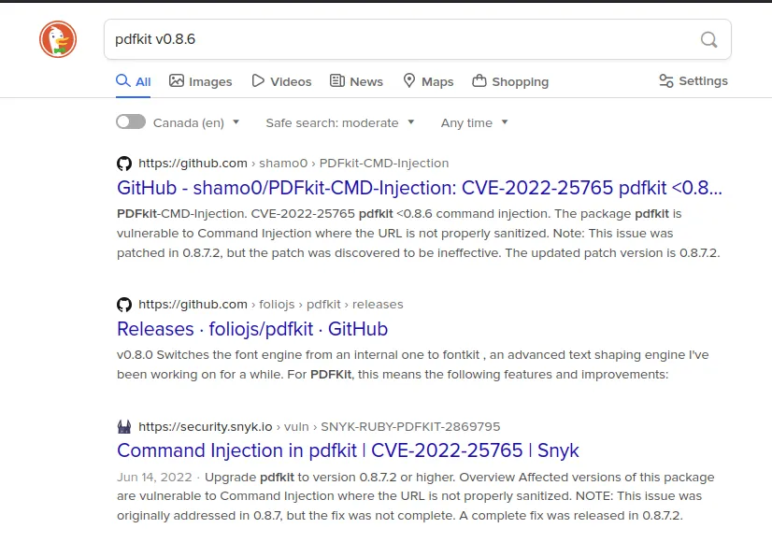Open Command Injection in pdfkit Snyk link
The image size is (772, 557).
pos(348,450)
